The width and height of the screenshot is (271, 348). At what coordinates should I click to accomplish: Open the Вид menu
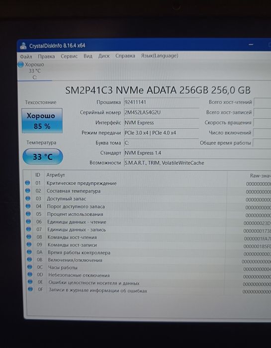pyautogui.click(x=88, y=56)
